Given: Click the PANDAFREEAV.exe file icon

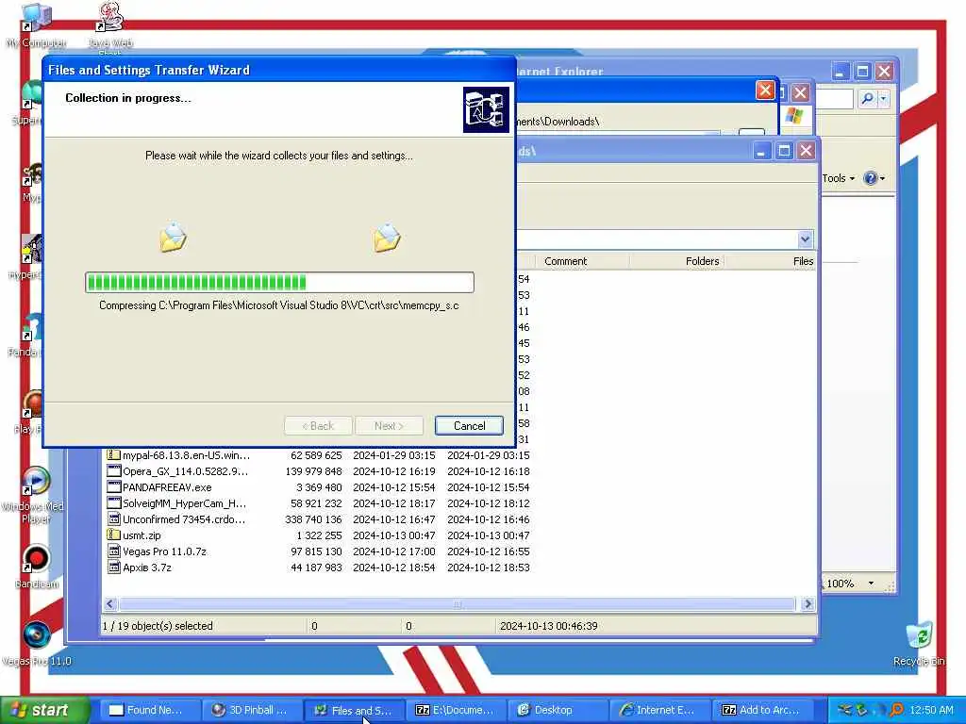Looking at the screenshot, I should (113, 487).
